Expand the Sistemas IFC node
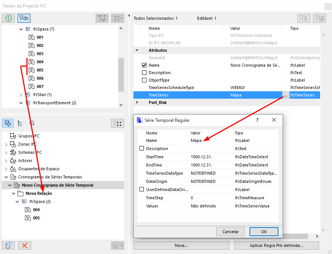This screenshot has width=332, height=254. [6, 153]
